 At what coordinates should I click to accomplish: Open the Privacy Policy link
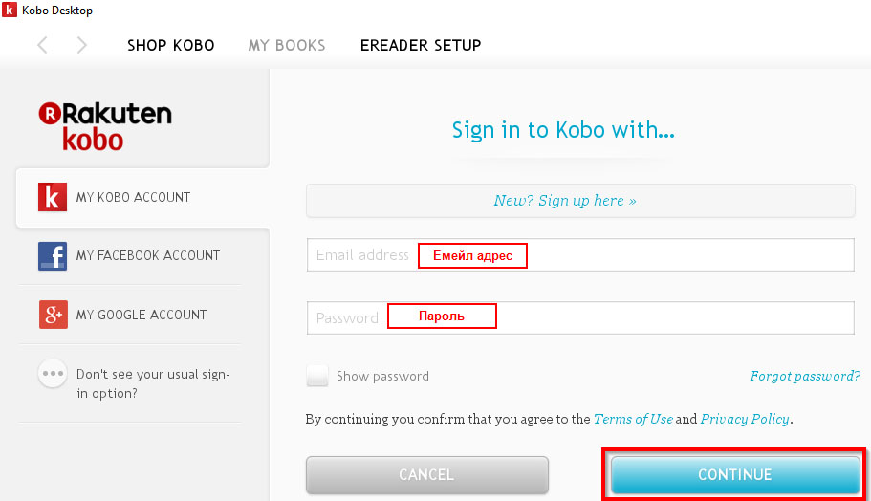pos(745,419)
